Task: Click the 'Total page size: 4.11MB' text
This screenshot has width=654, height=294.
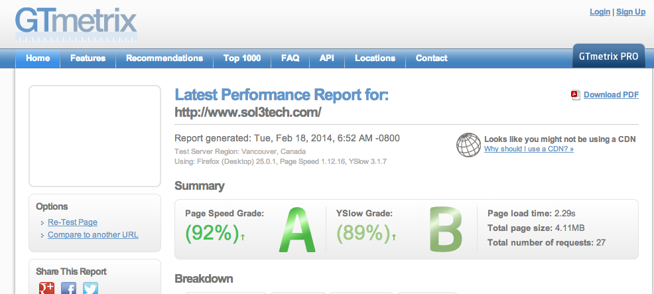Action: 536,228
